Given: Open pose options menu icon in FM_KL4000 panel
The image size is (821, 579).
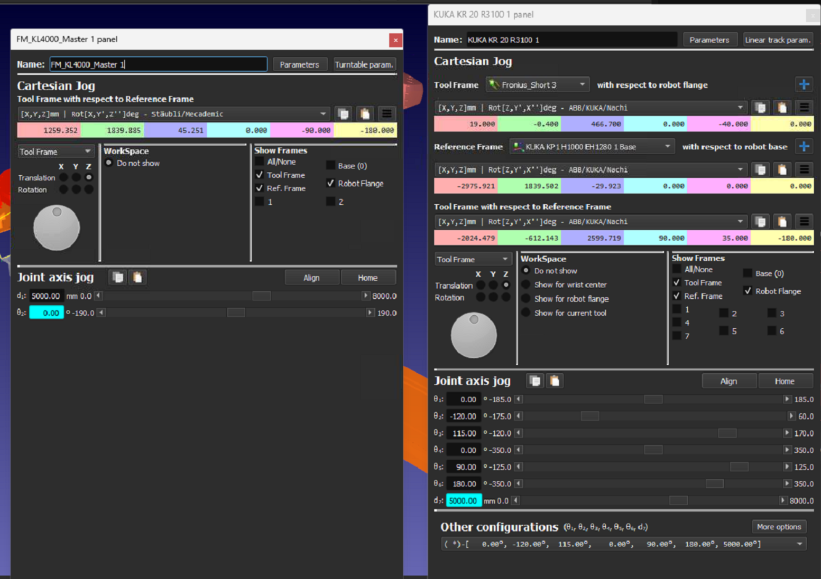Looking at the screenshot, I should pos(386,114).
